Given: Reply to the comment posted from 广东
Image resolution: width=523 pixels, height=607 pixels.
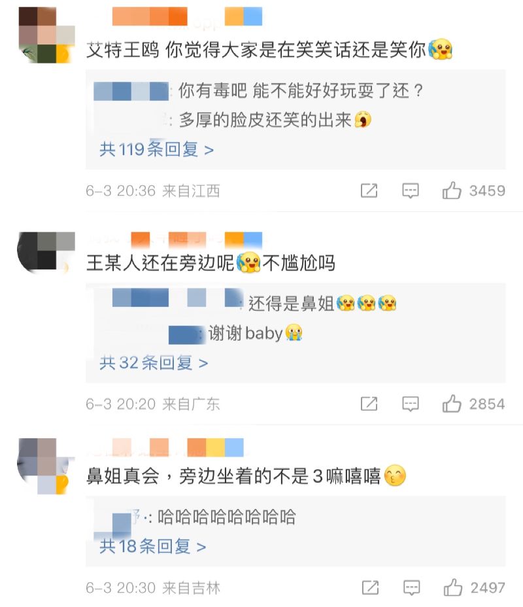Looking at the screenshot, I should point(411,404).
